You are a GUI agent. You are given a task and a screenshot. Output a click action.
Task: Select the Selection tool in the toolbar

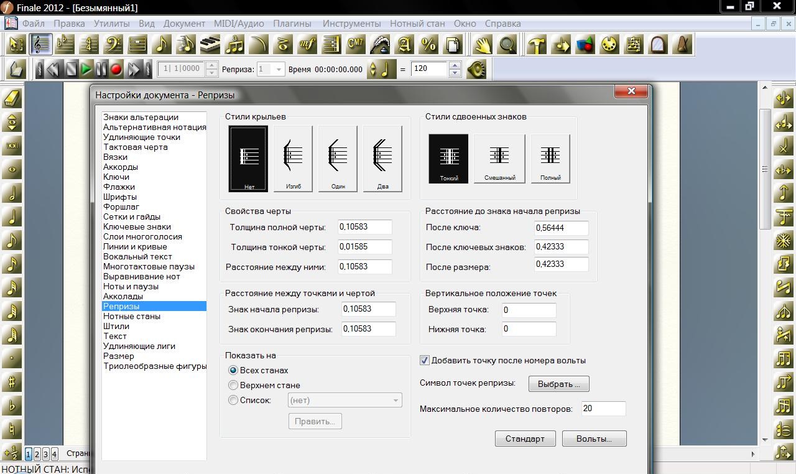(16, 44)
